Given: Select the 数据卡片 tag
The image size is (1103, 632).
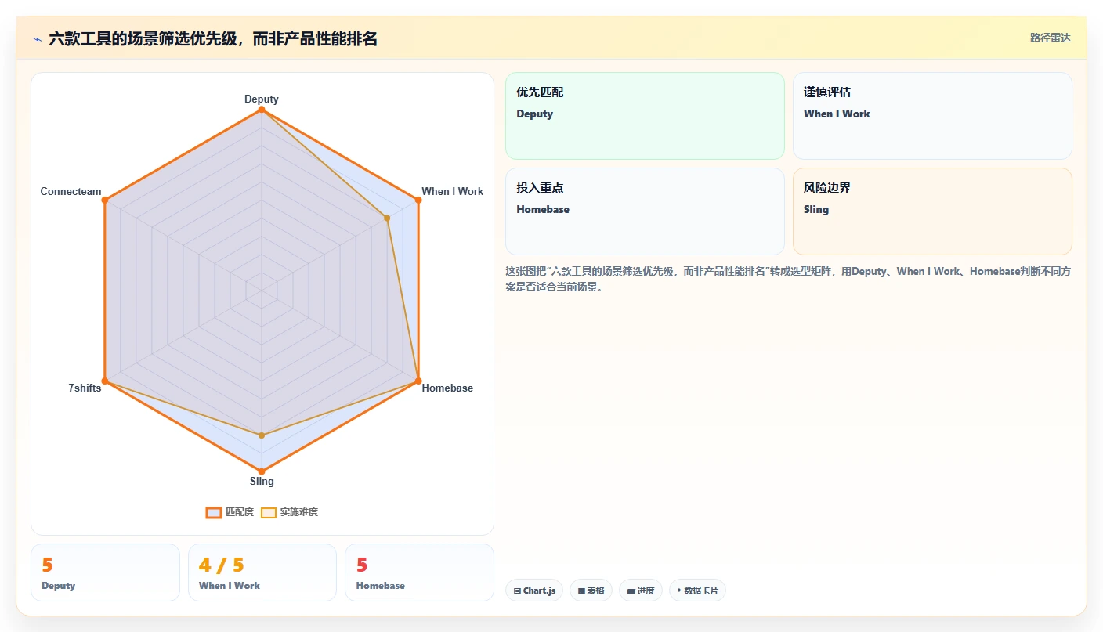Looking at the screenshot, I should pos(697,590).
